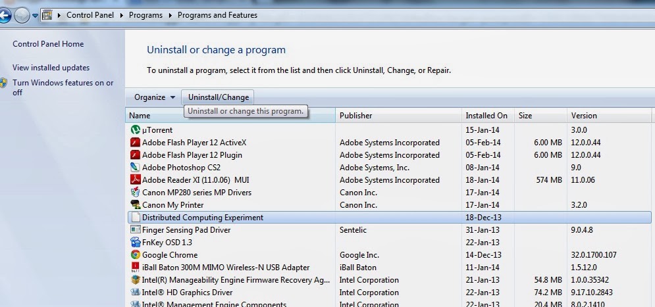Click the Adobe Photoshop CS2 feather icon

pos(136,167)
